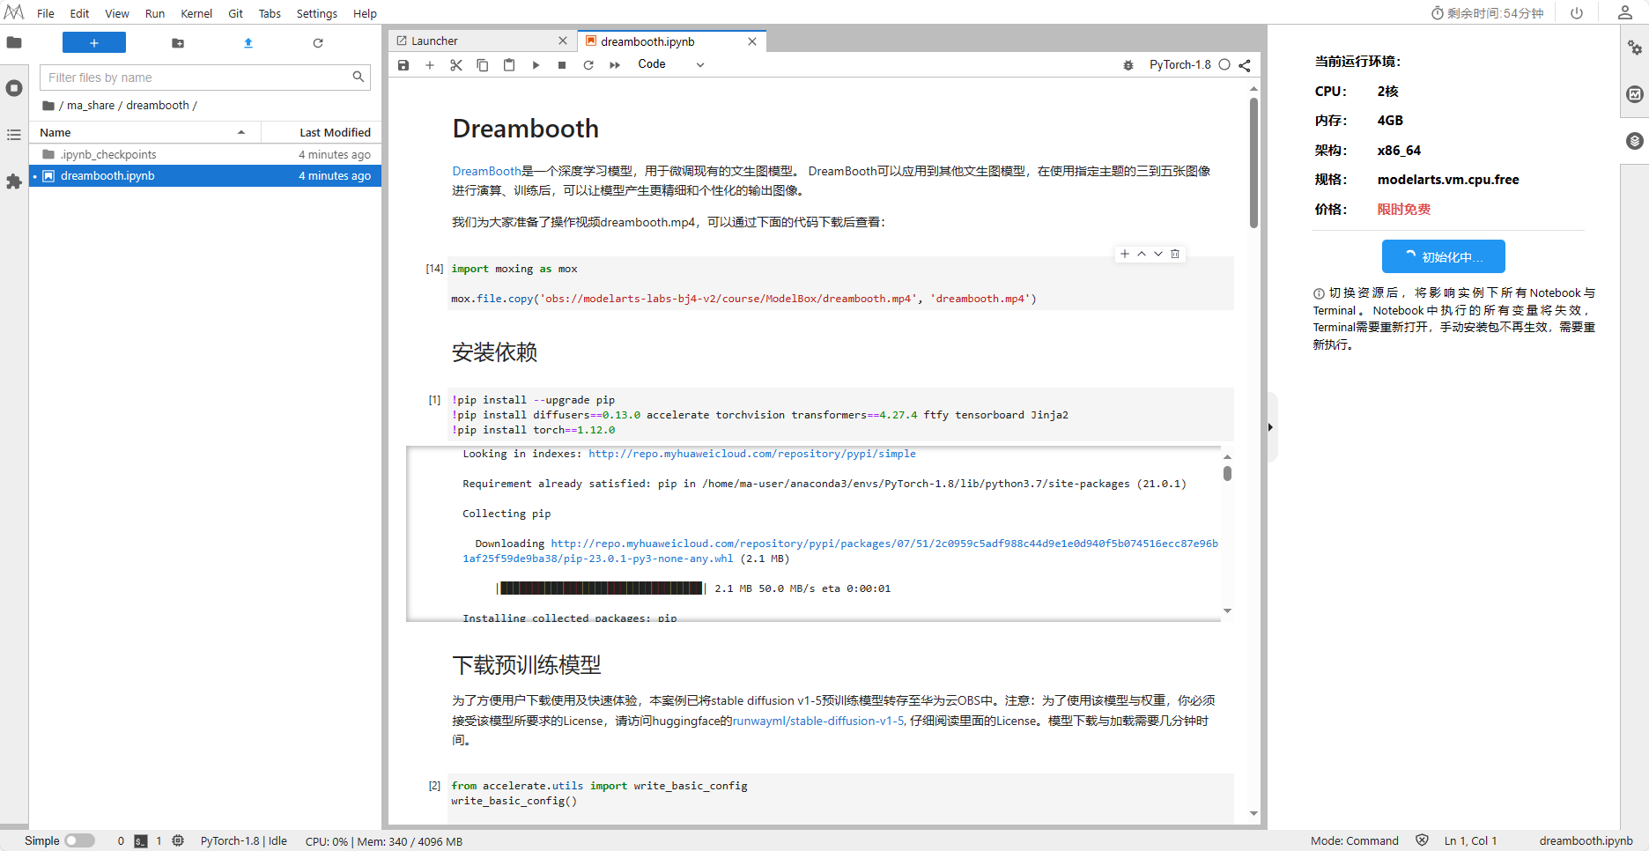
Task: Click the kernel chip icon in status bar
Action: tap(178, 841)
